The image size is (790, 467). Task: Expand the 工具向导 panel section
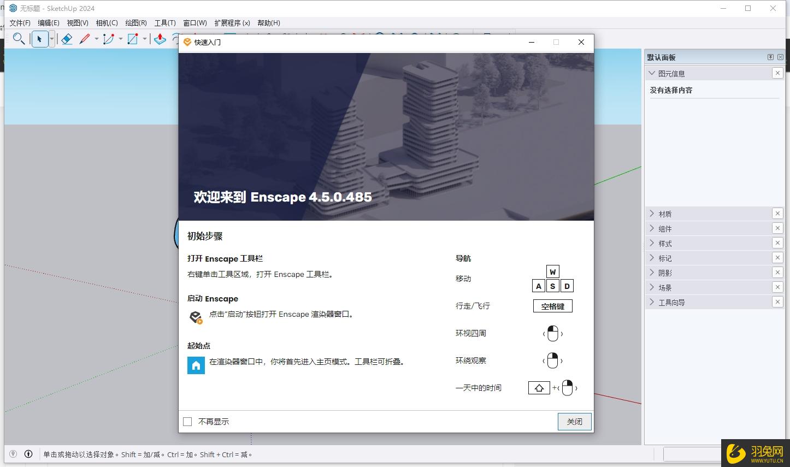651,302
